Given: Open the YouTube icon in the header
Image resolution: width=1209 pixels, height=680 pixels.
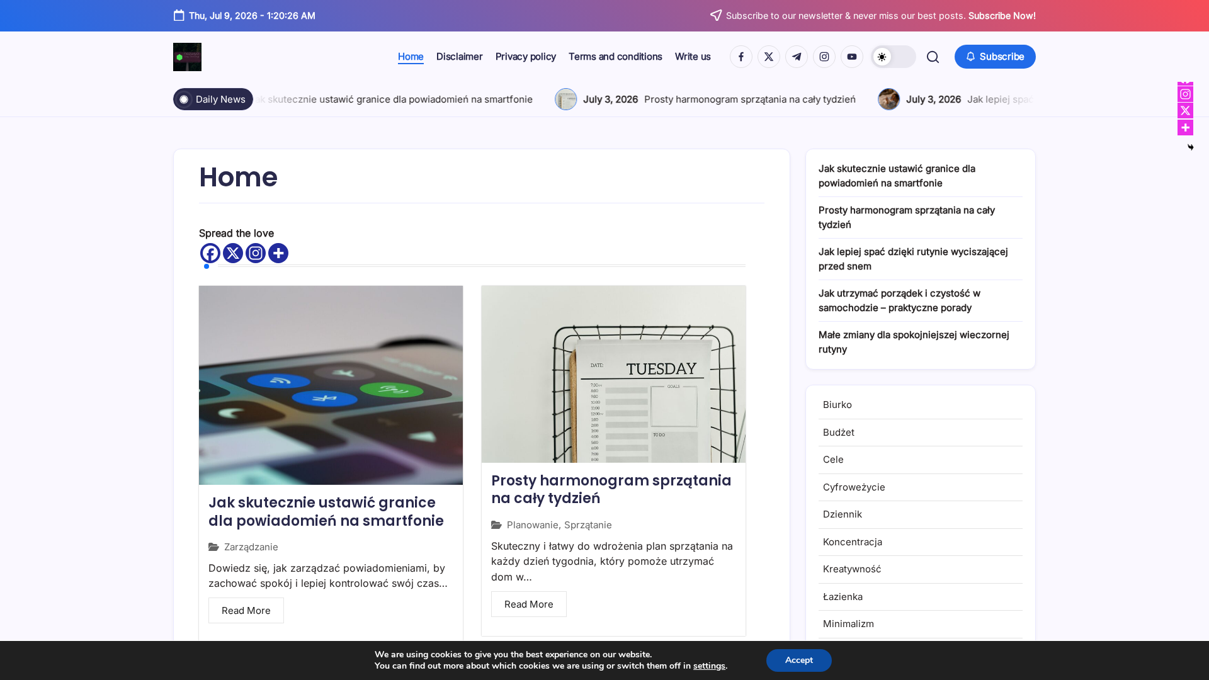Looking at the screenshot, I should [852, 57].
